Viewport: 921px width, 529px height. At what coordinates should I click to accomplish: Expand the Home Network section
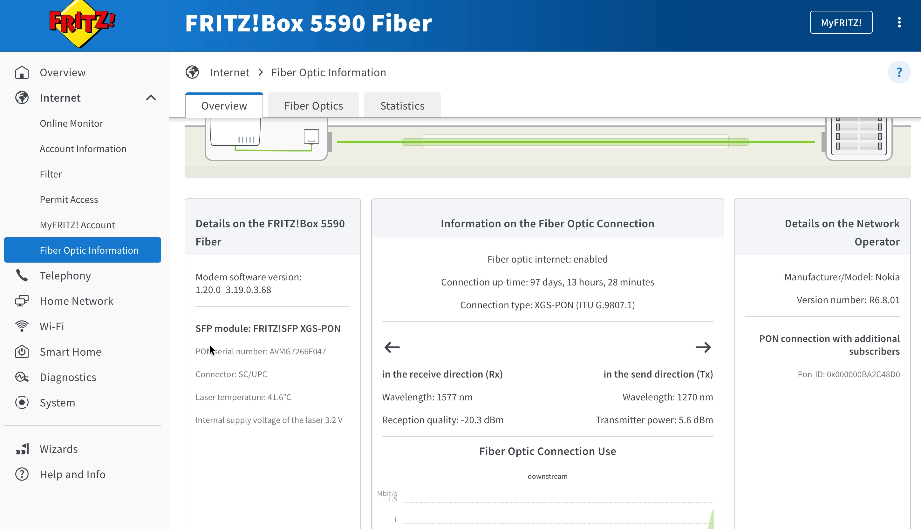pos(76,301)
